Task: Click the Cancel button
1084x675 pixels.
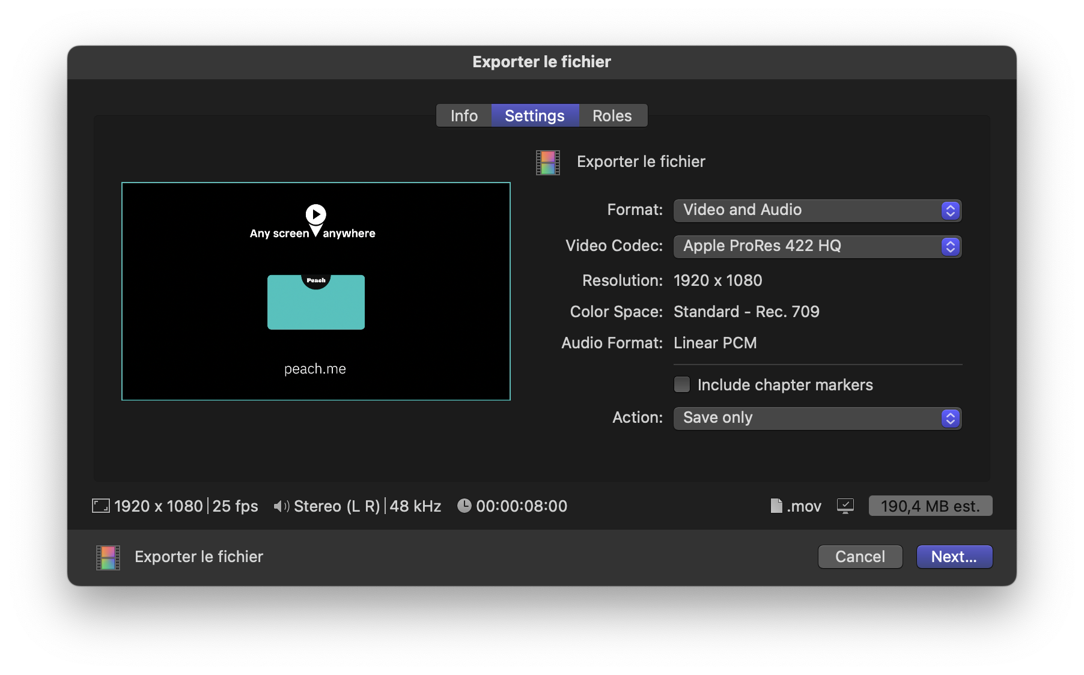Action: point(860,557)
